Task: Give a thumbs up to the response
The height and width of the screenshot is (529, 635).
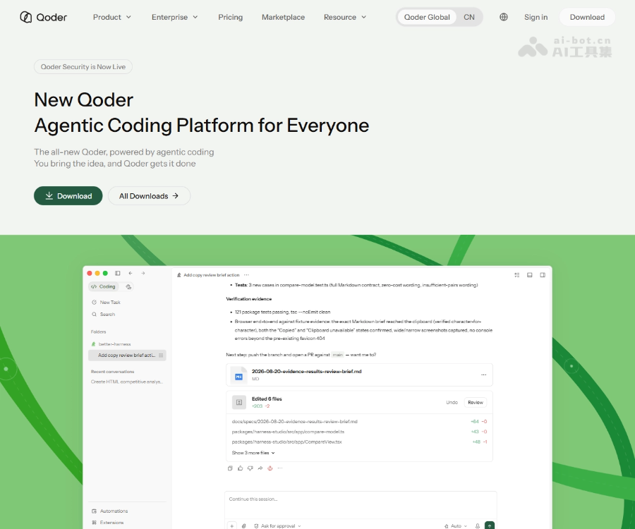Action: click(x=240, y=468)
